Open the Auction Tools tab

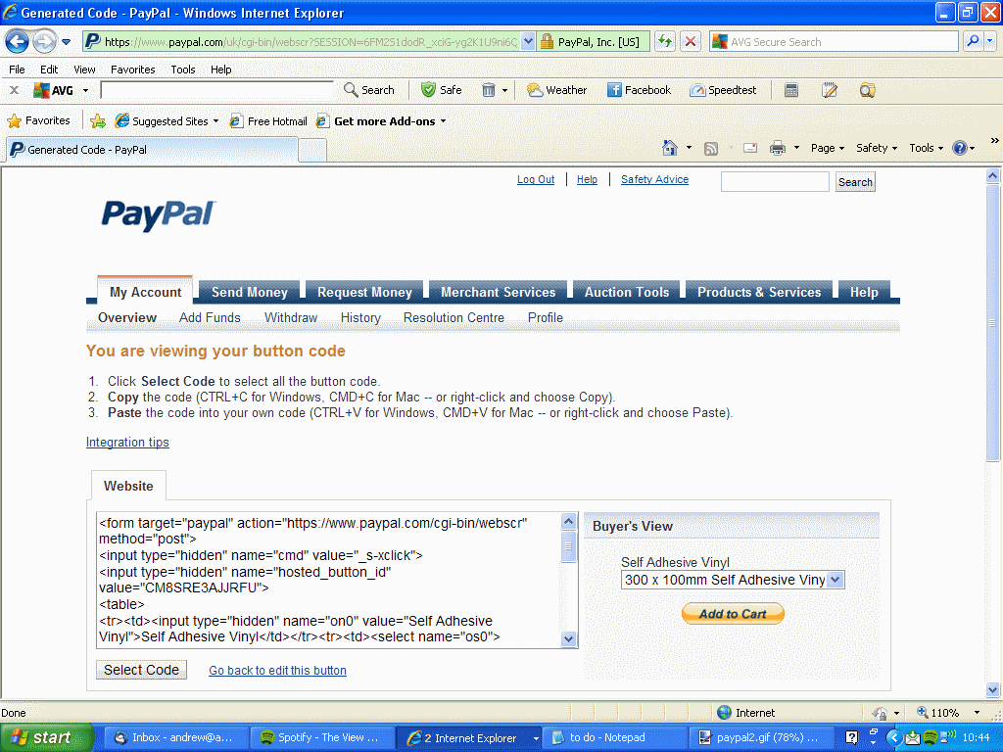pos(626,292)
